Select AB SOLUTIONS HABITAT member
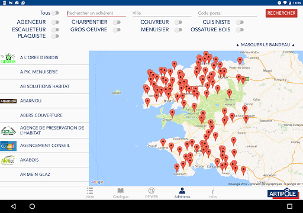Image resolution: width=303 pixels, height=213 pixels. (x=44, y=86)
